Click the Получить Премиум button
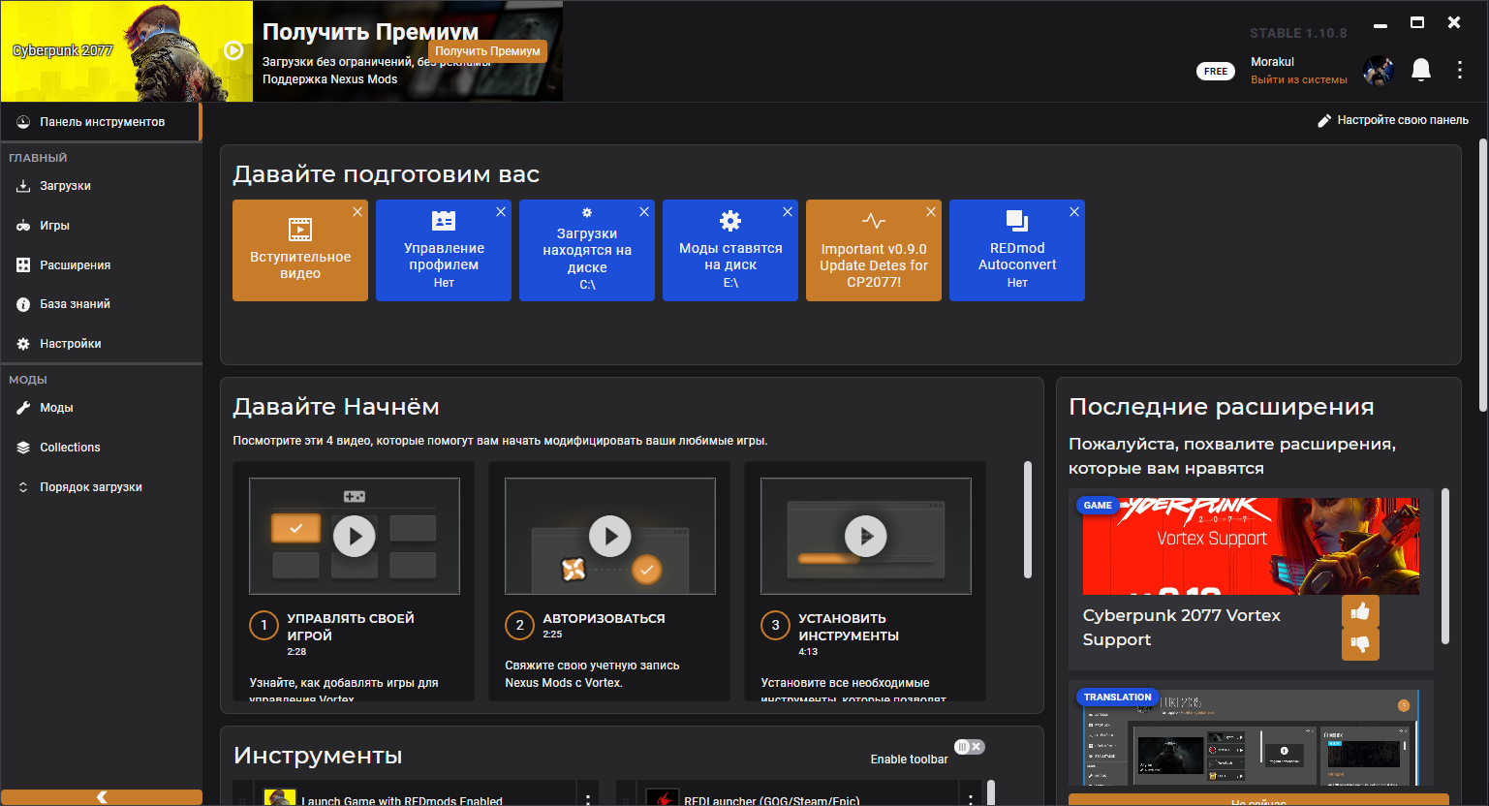 (x=487, y=51)
